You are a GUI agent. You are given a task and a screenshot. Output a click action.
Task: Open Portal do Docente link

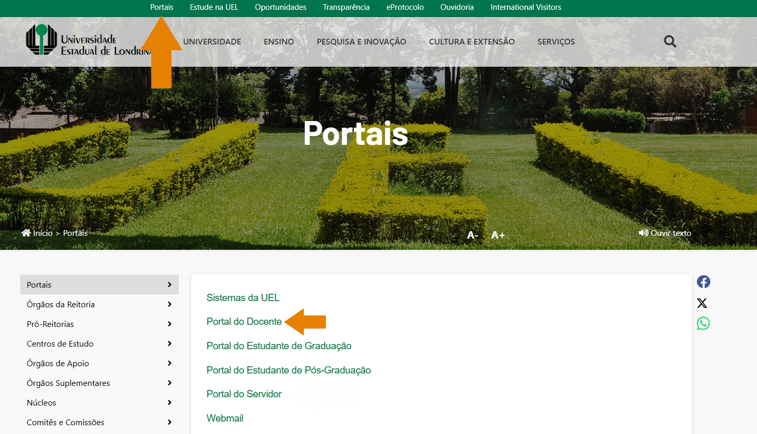[244, 321]
